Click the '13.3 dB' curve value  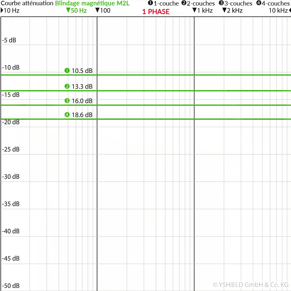(x=82, y=86)
